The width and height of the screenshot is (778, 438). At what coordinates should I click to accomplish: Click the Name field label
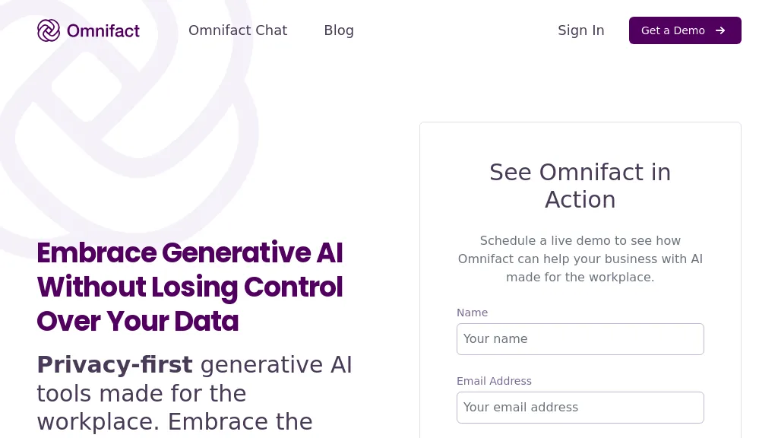point(473,313)
